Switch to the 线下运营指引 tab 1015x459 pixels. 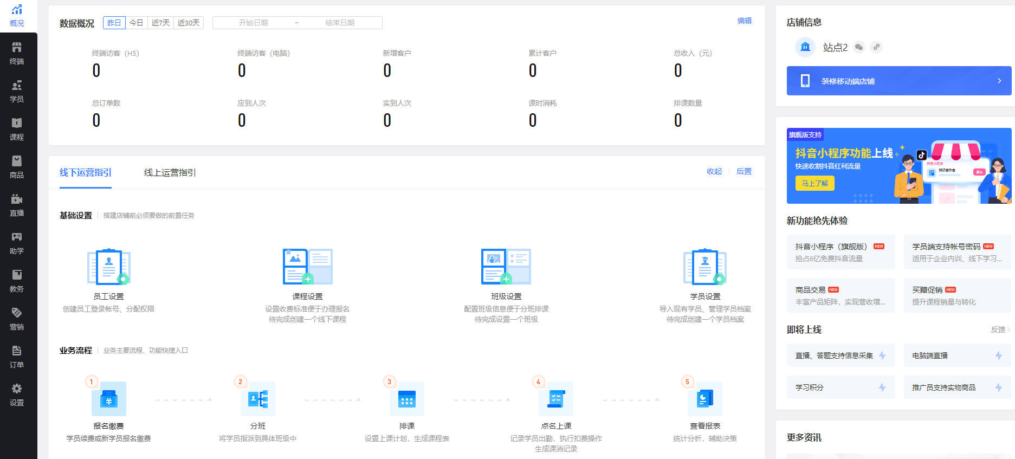tap(86, 172)
